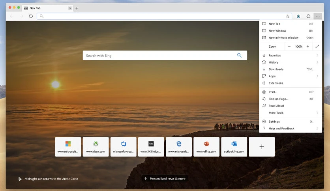Screen dimensions: 330x191
Task: Expand the Favorites submenu
Action: [291, 55]
